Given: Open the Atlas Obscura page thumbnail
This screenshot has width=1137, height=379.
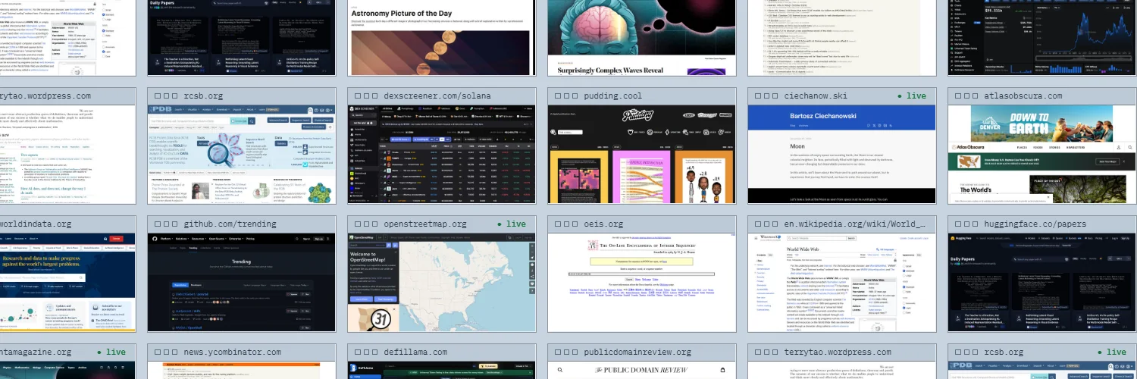Looking at the screenshot, I should coord(1043,155).
